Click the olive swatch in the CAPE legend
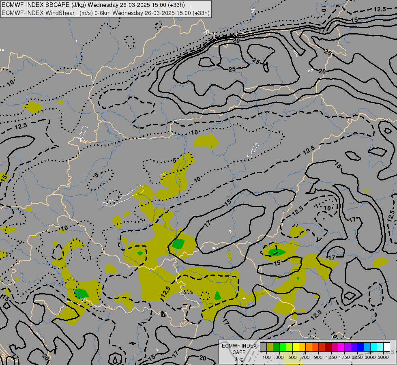This screenshot has width=397, height=365. [x=270, y=347]
